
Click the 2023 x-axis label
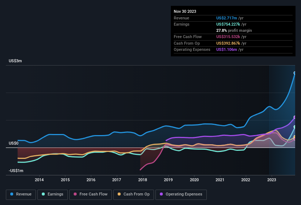[272, 180]
